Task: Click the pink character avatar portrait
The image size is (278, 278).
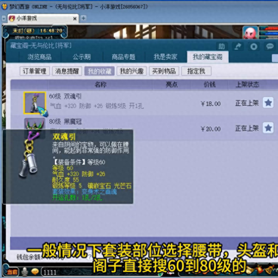Action: click(250, 33)
